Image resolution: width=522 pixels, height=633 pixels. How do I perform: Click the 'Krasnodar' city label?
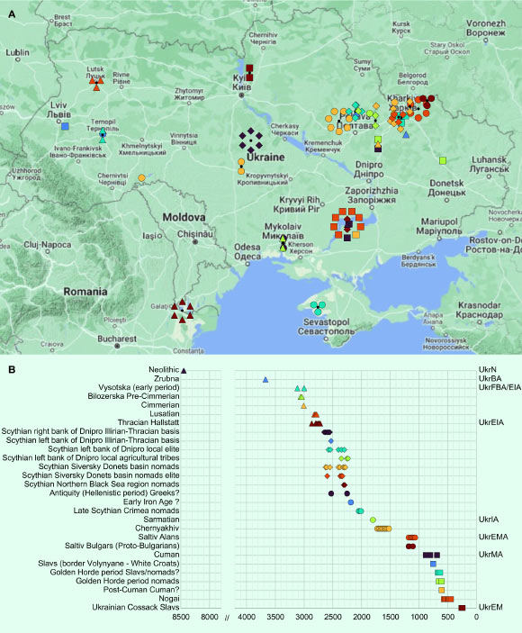pyautogui.click(x=479, y=305)
